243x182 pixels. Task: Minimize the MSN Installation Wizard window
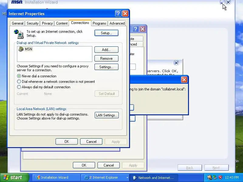[x=222, y=2]
